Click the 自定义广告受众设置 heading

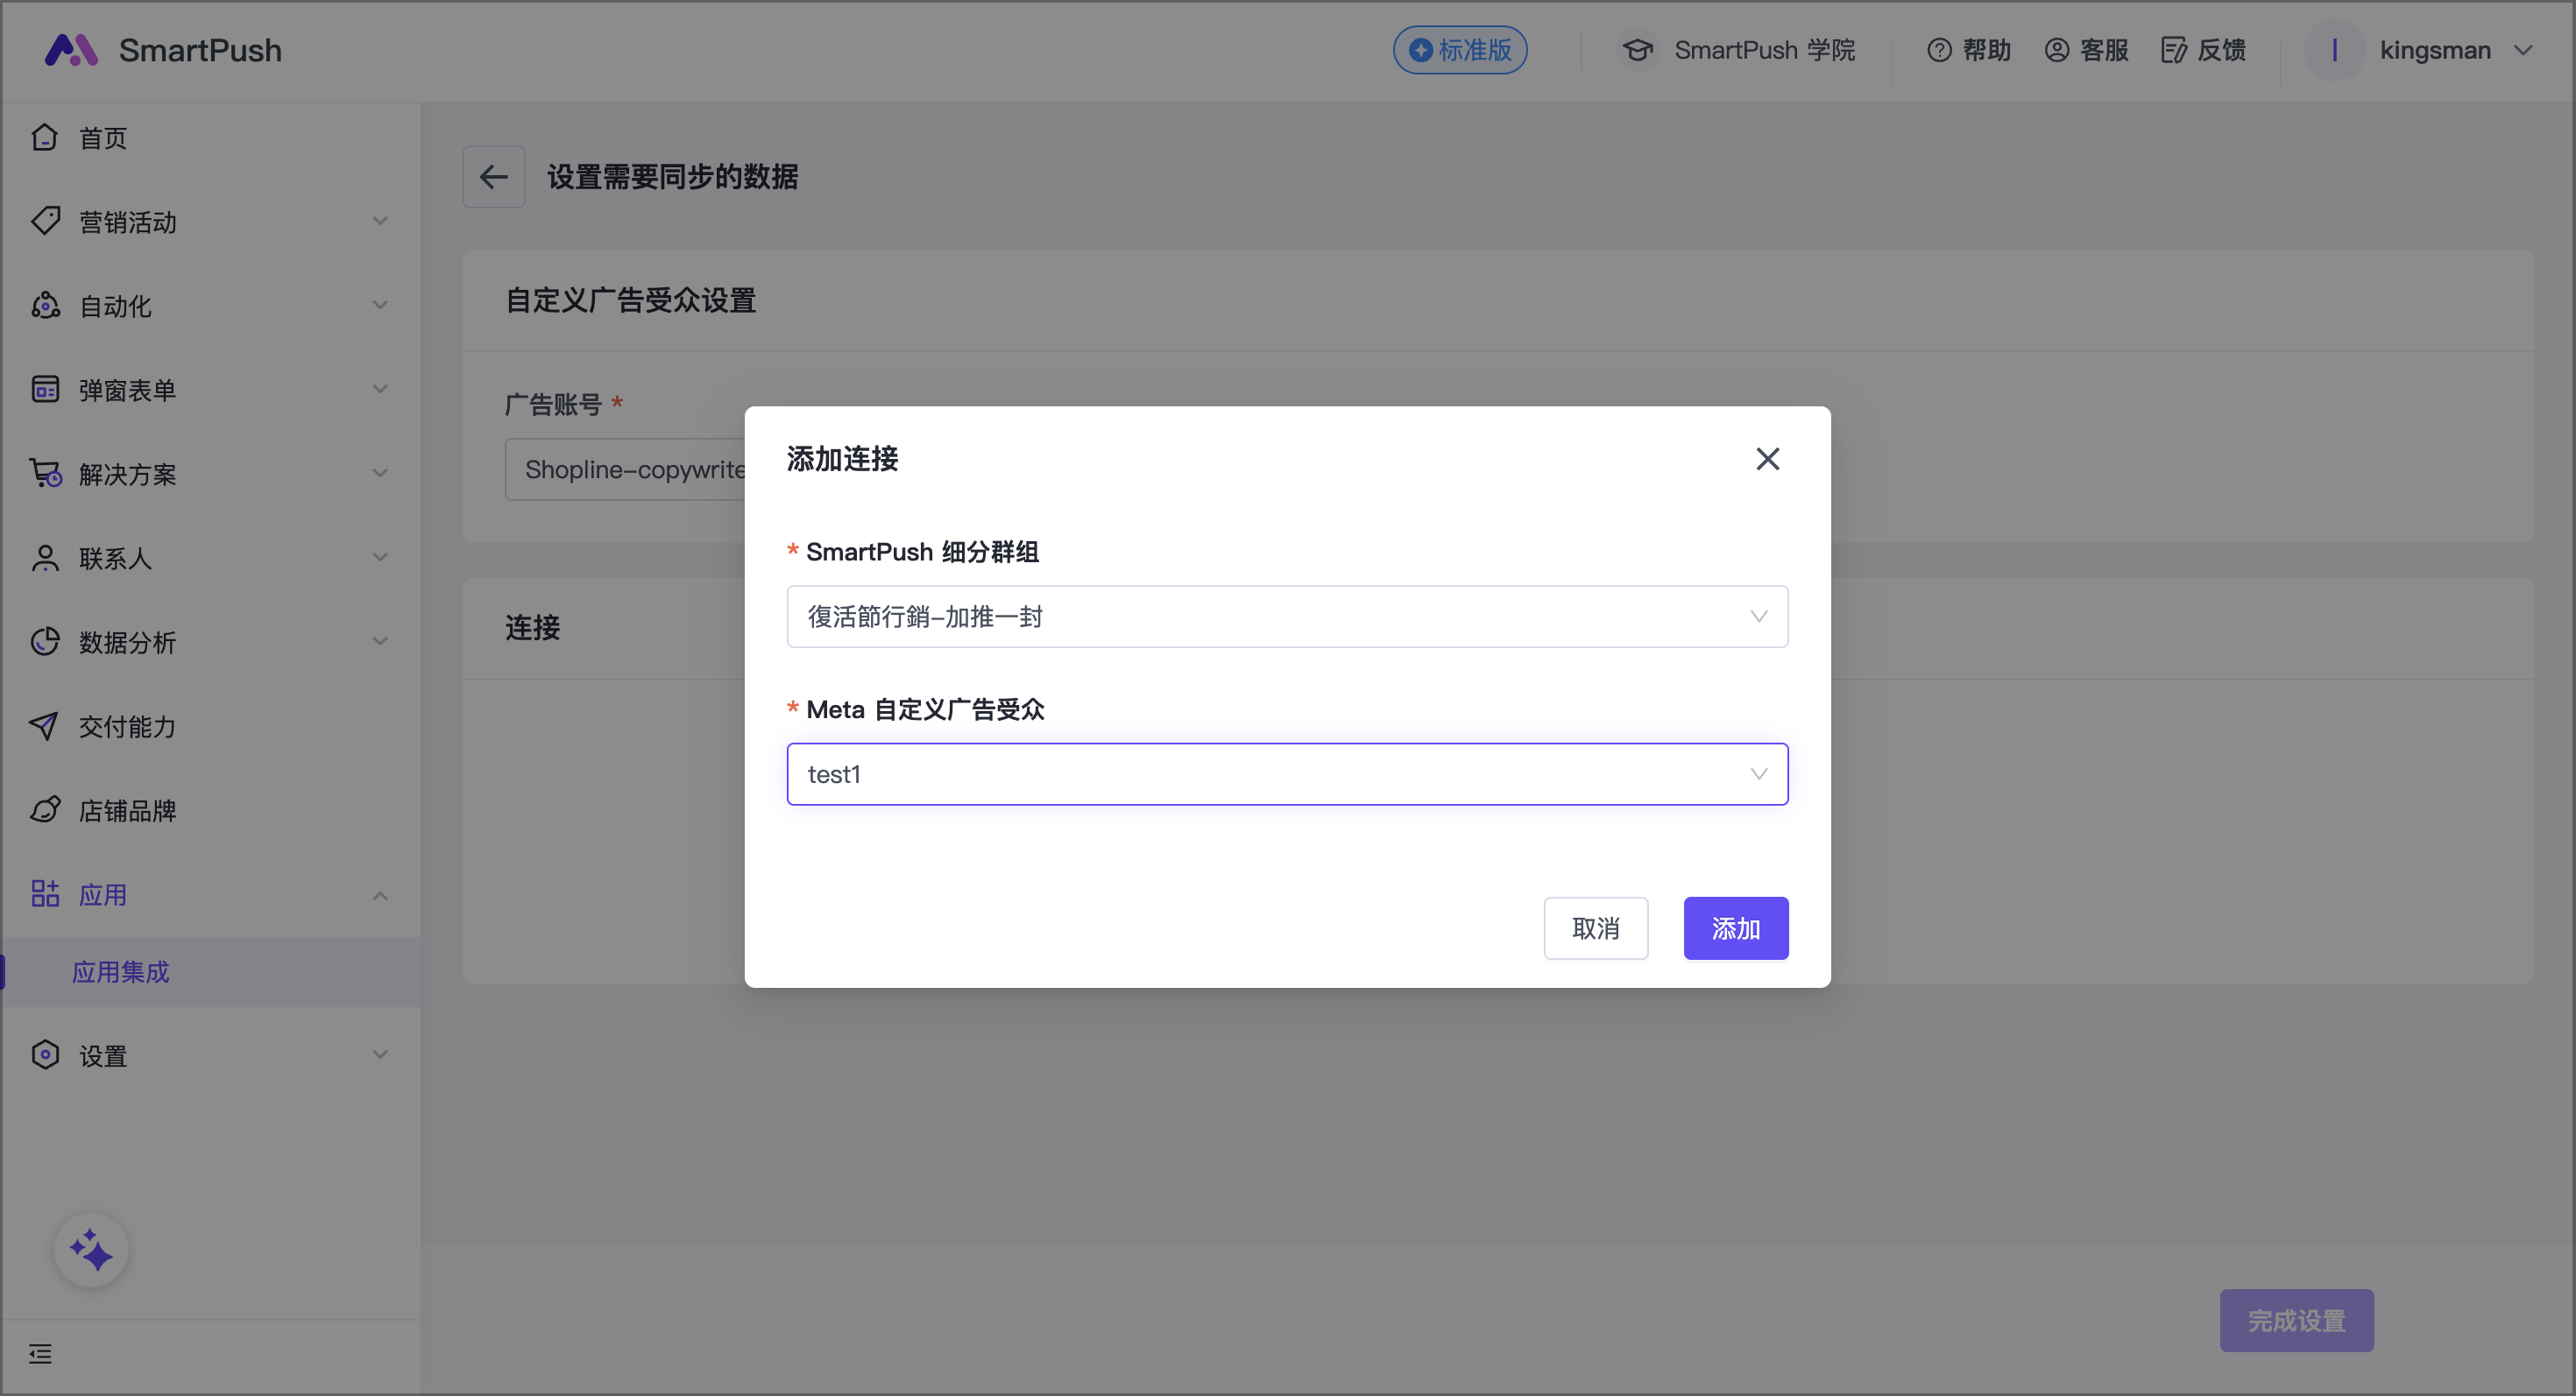point(630,300)
